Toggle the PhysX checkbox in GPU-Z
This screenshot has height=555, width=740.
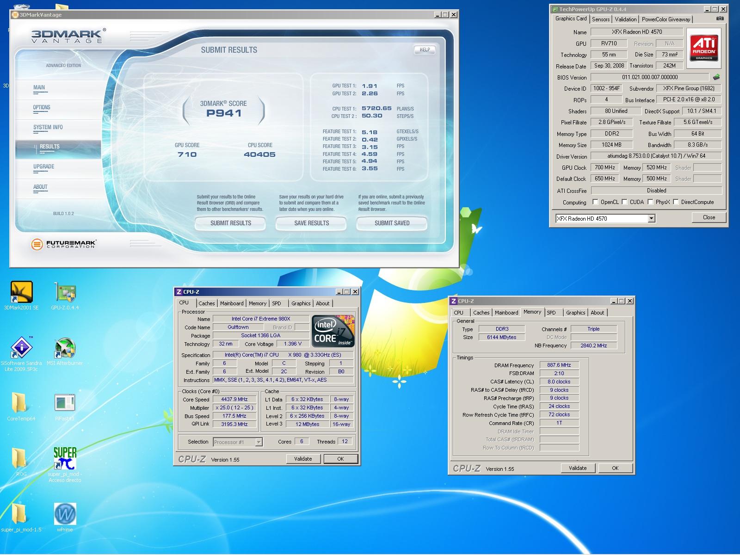(650, 202)
